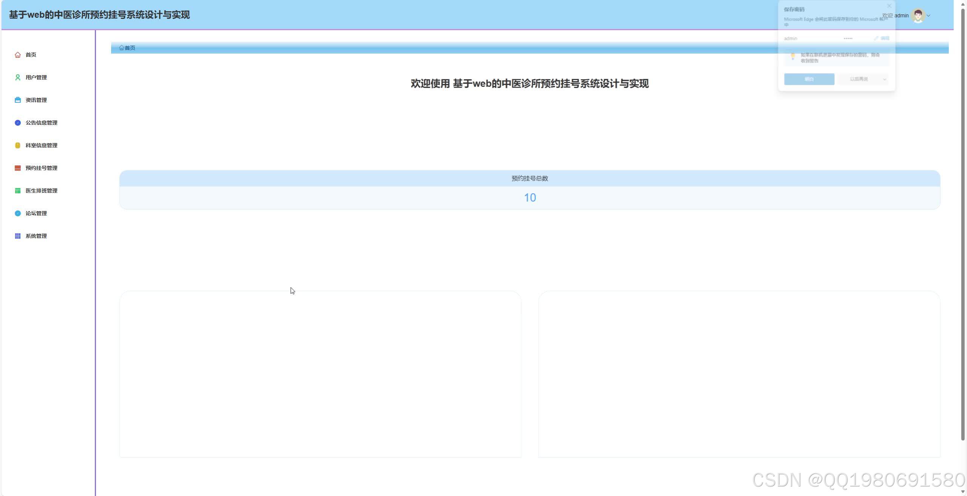The image size is (967, 496).
Task: Select the 医生排班管理 menu label
Action: tap(41, 191)
